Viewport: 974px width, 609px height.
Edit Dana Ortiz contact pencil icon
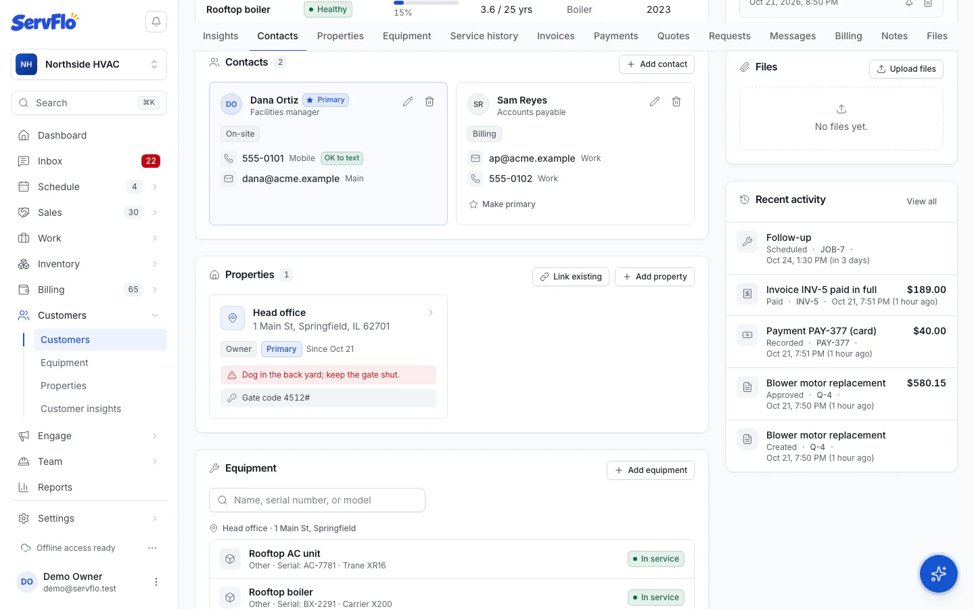pos(408,101)
